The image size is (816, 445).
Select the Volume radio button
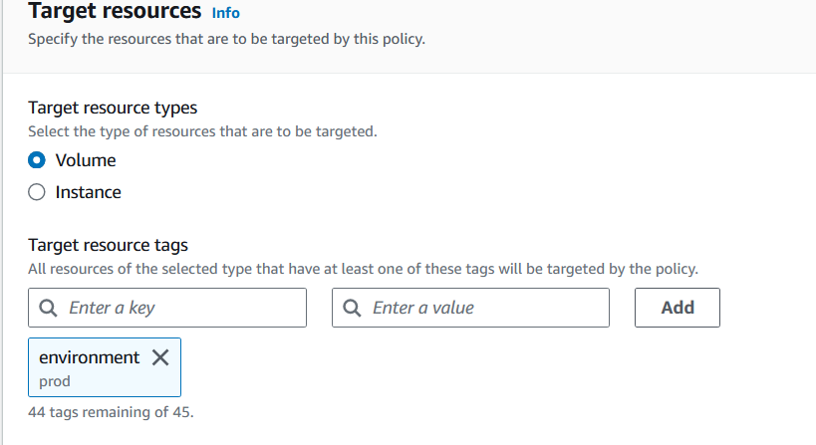tap(37, 160)
